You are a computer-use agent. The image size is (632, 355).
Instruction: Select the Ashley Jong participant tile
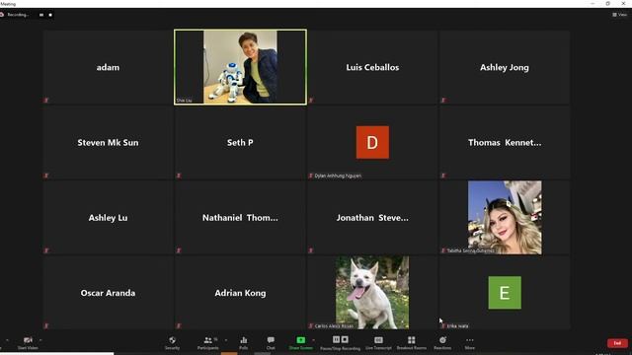(505, 67)
